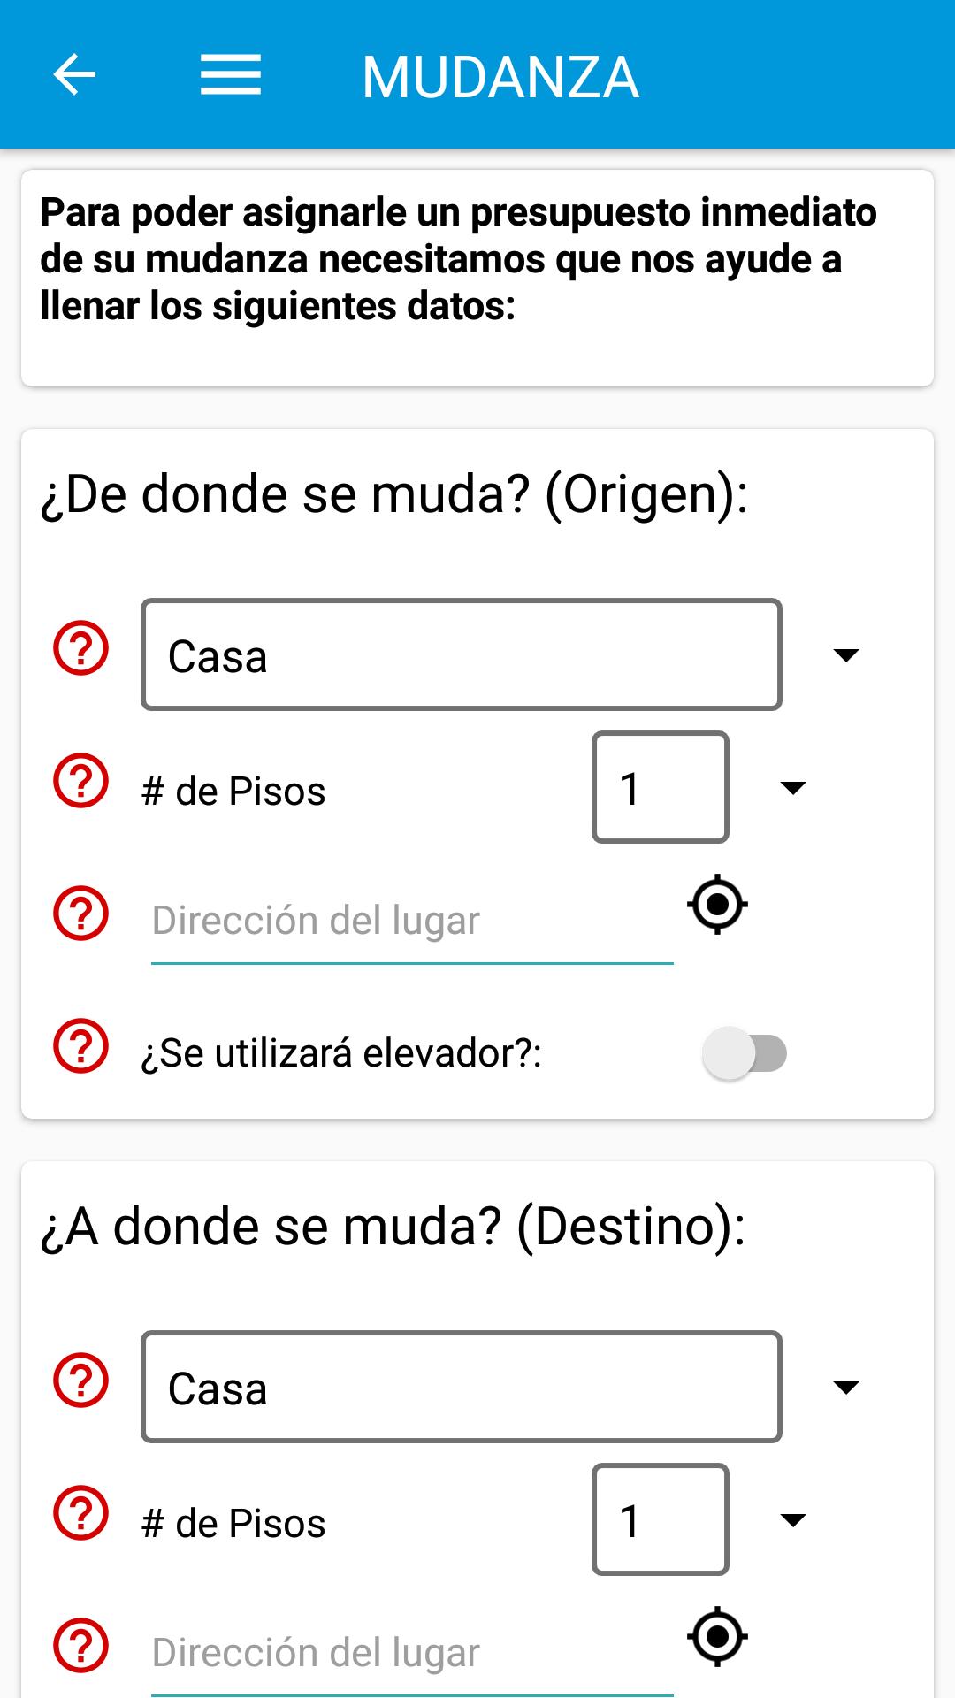The width and height of the screenshot is (955, 1698).
Task: Open destination Casa property type selector
Action: click(462, 1387)
